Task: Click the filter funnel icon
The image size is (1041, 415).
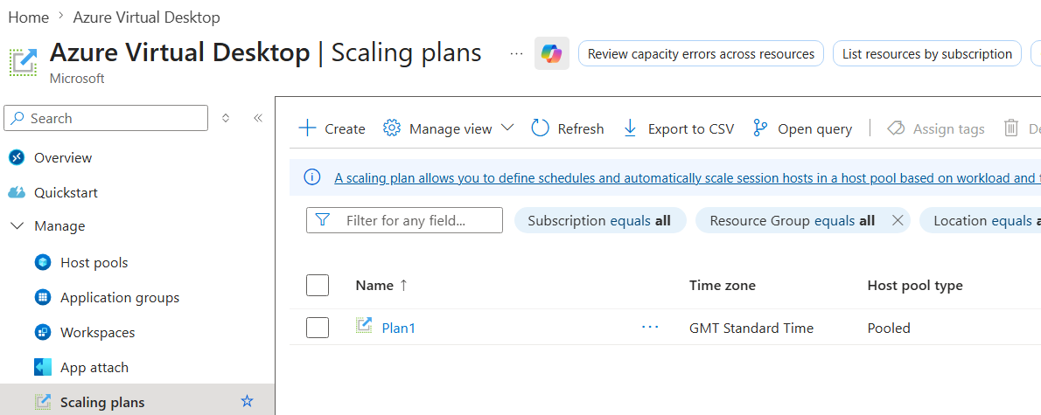Action: 324,219
